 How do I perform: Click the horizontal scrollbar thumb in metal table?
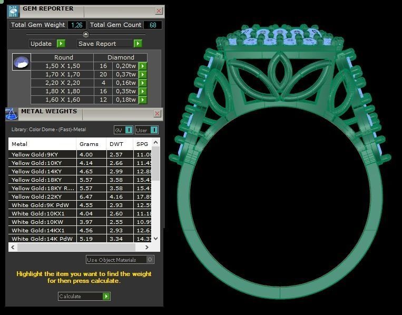[76, 248]
